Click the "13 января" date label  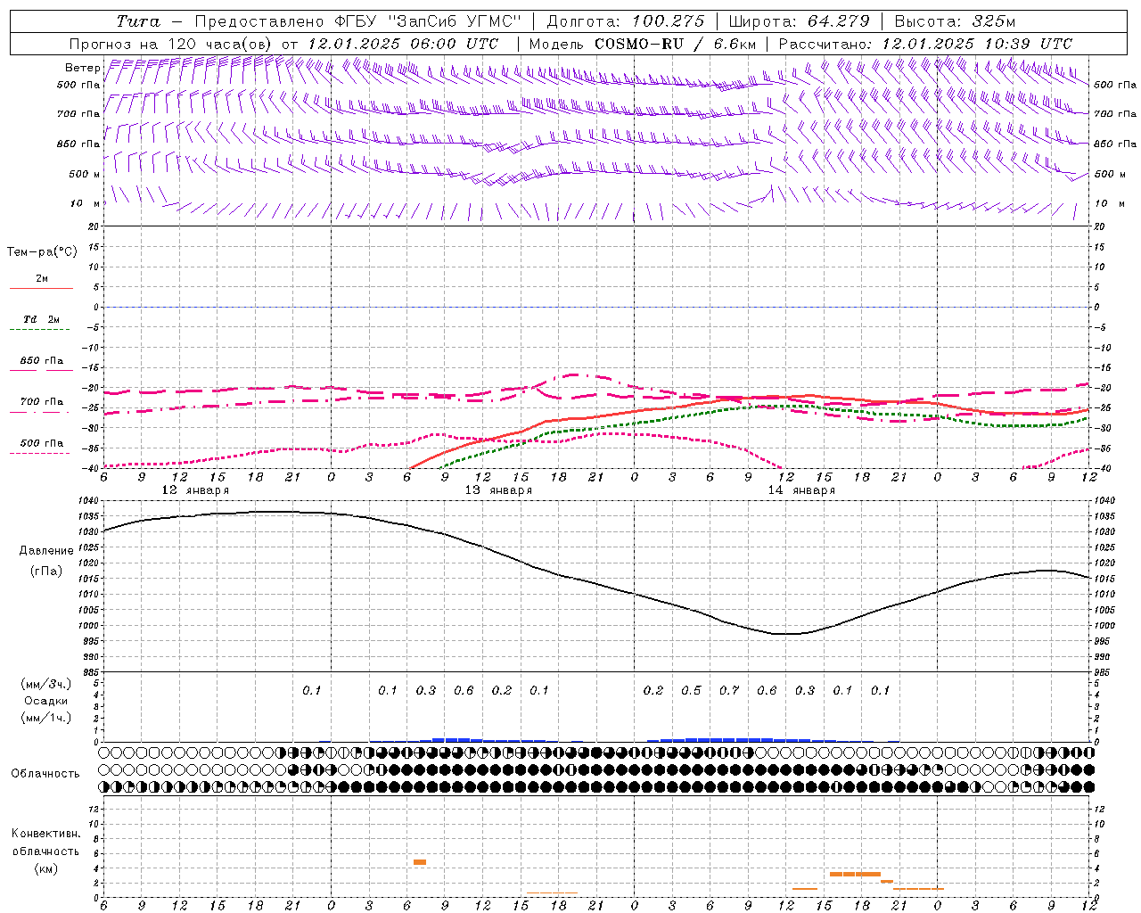(x=498, y=490)
